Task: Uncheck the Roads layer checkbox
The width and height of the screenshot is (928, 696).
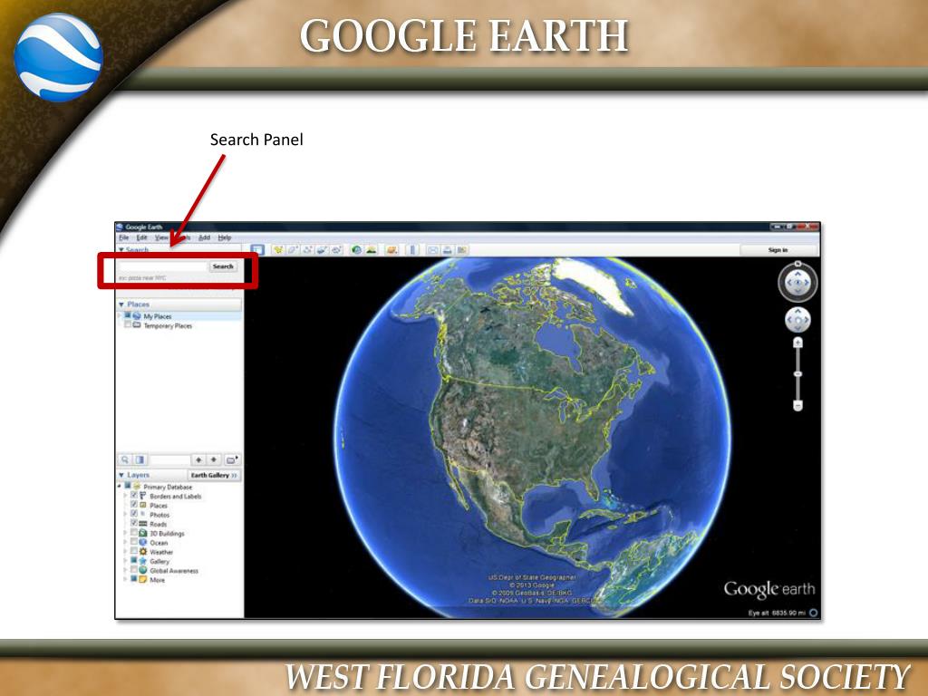Action: pos(134,523)
